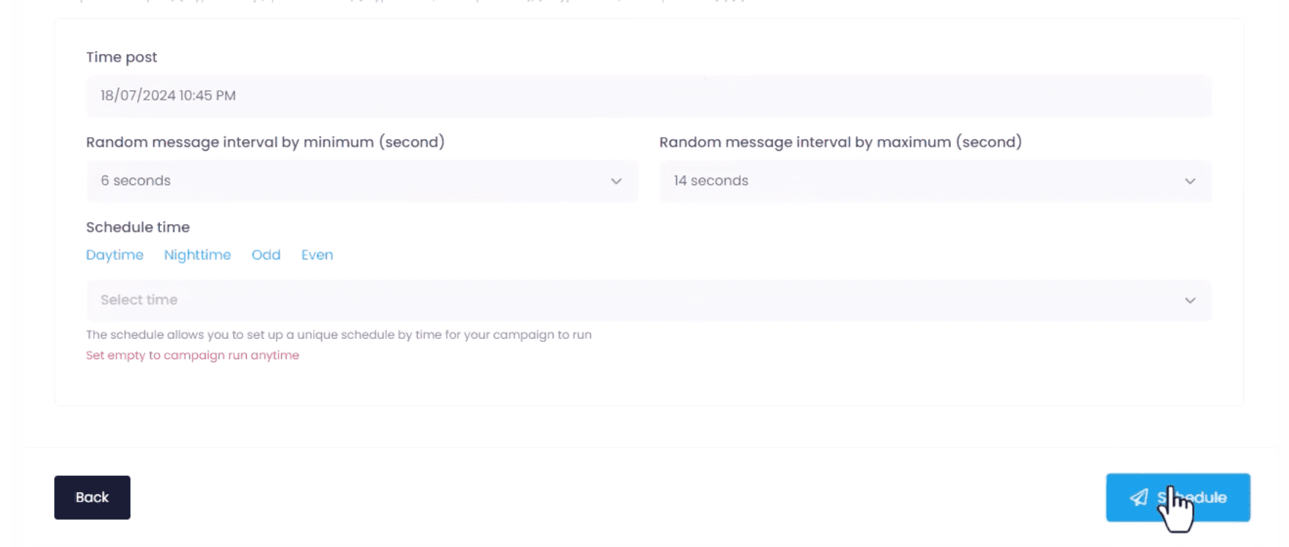Open the Time post date field

(648, 96)
